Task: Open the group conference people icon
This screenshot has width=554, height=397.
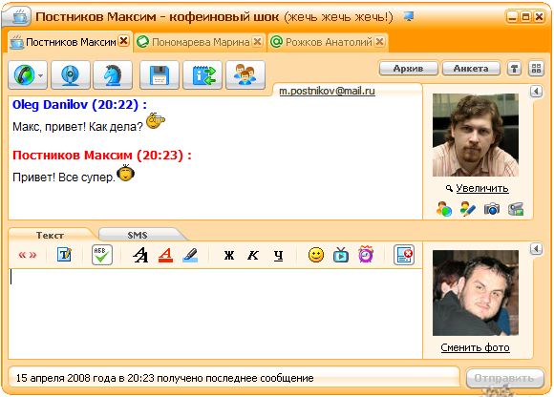Action: click(x=245, y=74)
